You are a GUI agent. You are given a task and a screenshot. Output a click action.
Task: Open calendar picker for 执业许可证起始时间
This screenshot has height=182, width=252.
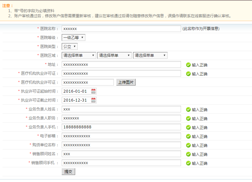pyautogui.click(x=93, y=91)
